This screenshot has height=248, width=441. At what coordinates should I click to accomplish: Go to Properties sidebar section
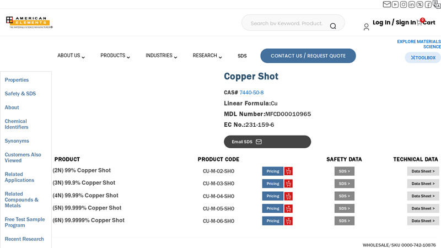coord(17,80)
